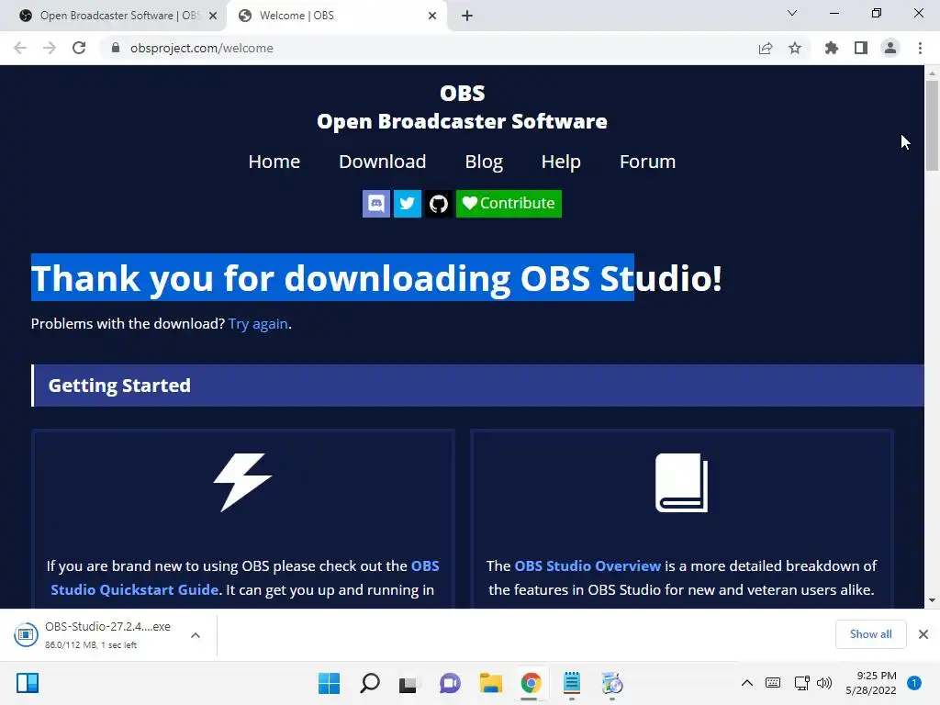The height and width of the screenshot is (705, 940).
Task: Open the Twitter icon link
Action: point(407,204)
